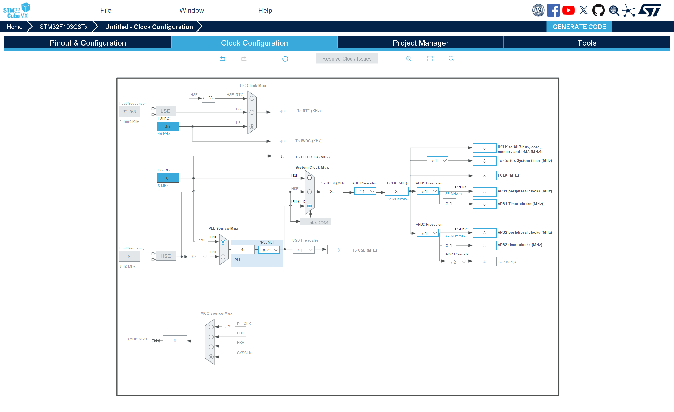Select HSI in System Clock Mux

pyautogui.click(x=309, y=178)
